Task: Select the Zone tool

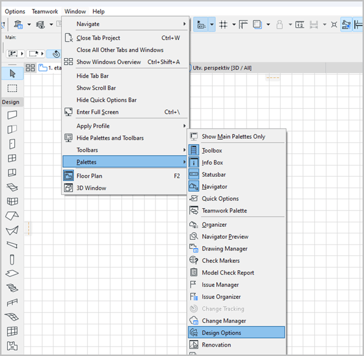Action: point(12,346)
